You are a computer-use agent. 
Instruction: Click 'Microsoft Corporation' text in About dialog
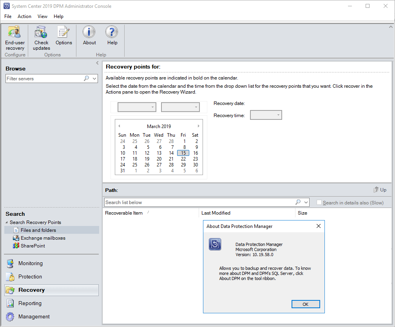pos(256,249)
